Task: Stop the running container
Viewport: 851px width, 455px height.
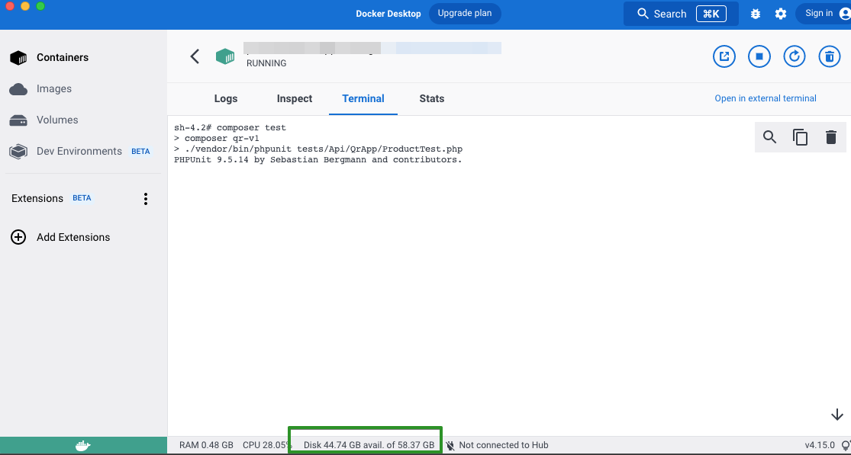Action: [x=759, y=56]
